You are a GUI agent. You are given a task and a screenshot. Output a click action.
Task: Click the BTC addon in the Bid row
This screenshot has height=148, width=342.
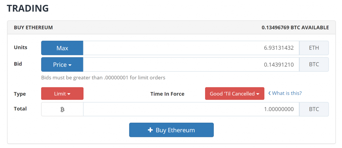tap(314, 65)
